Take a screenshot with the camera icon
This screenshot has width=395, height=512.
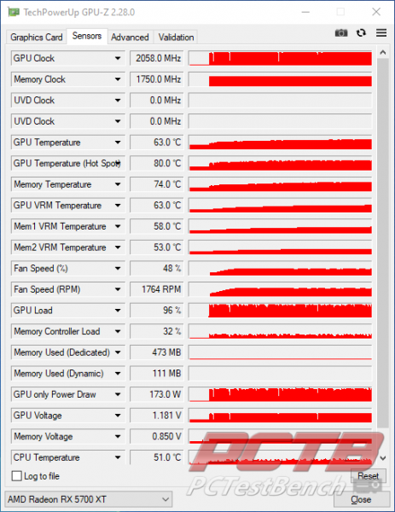[341, 33]
